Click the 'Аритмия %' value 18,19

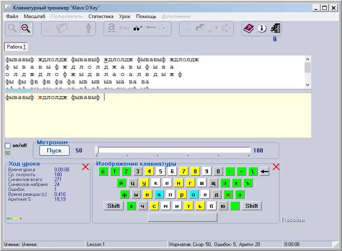60,199
